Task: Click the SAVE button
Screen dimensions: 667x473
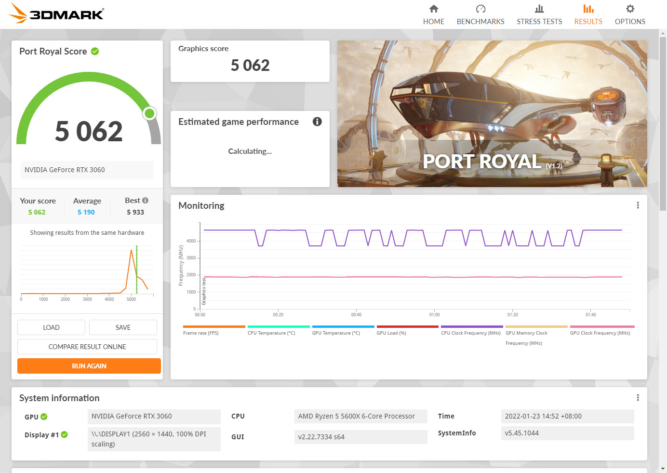Action: point(123,327)
